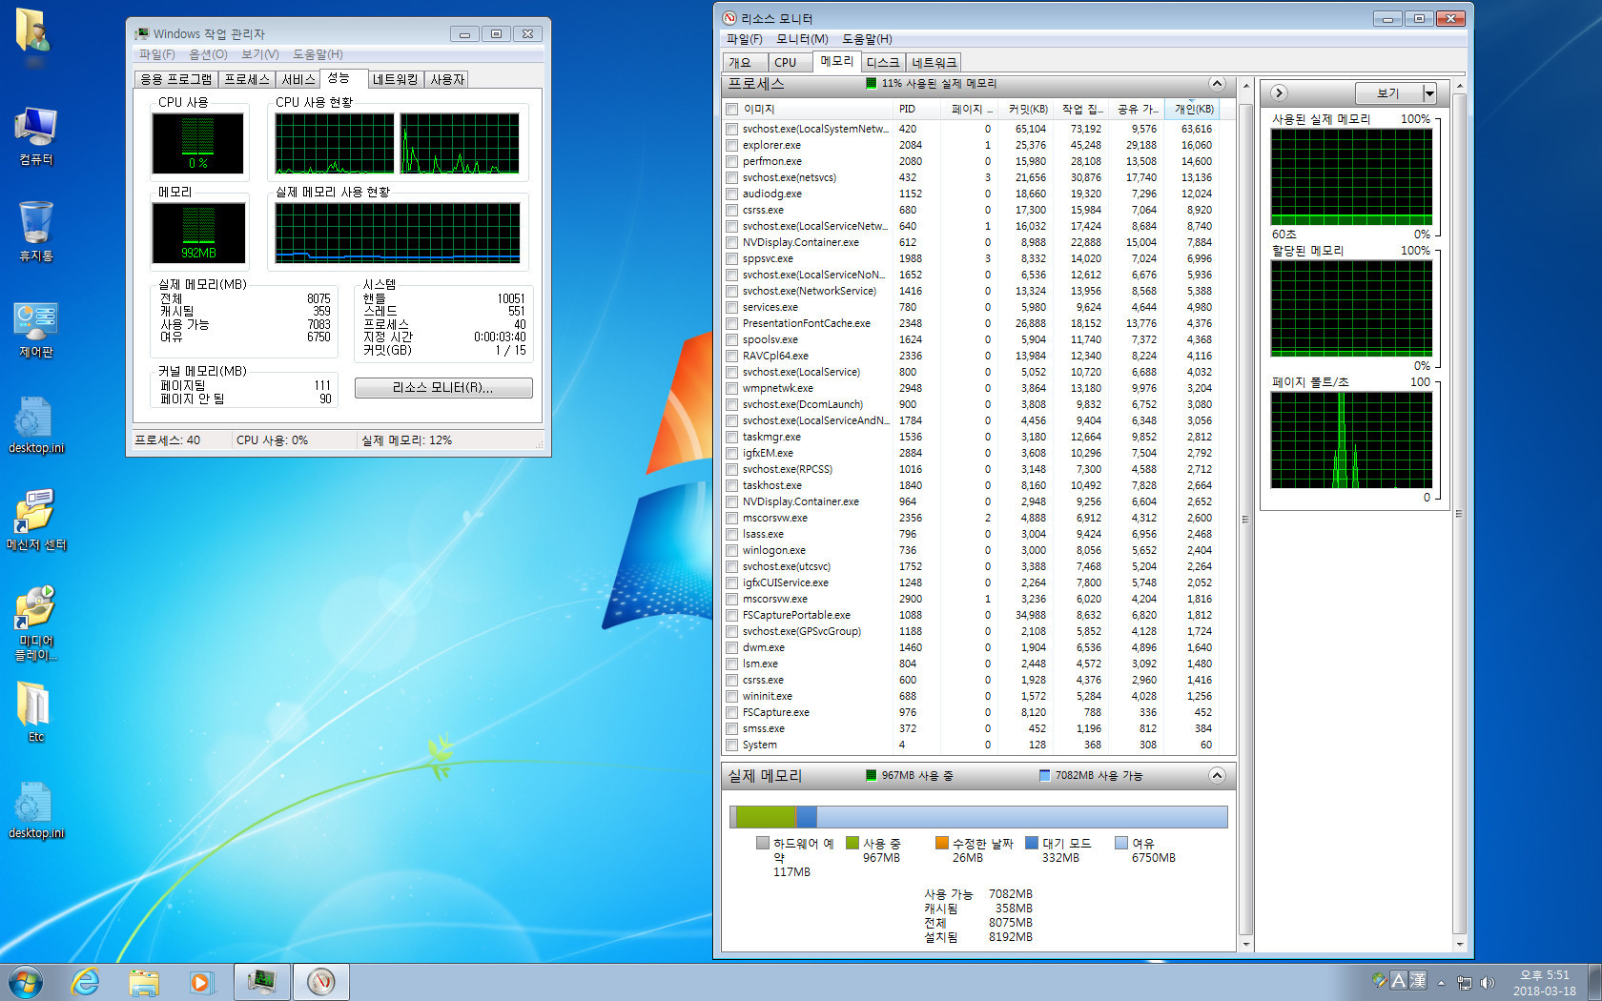Viewport: 1602px width, 1001px height.
Task: Open Windows Explorer from taskbar
Action: pyautogui.click(x=144, y=982)
